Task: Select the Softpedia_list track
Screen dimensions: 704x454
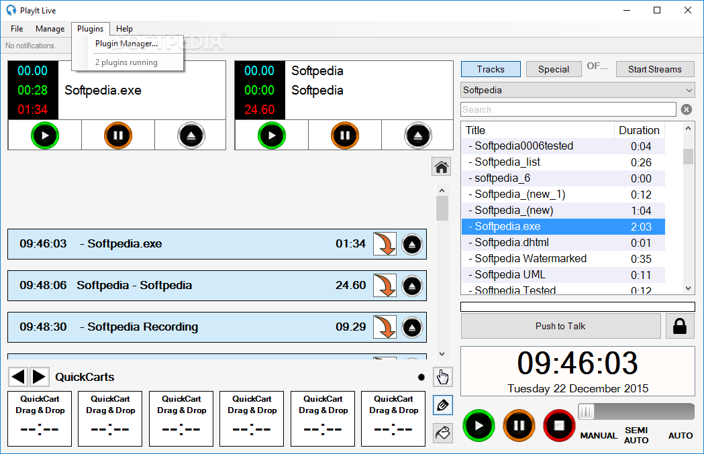Action: coord(564,162)
